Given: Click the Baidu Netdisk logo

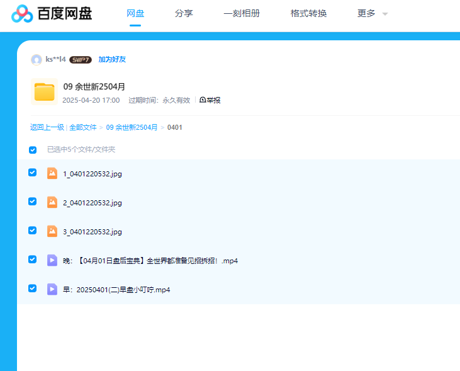Looking at the screenshot, I should pyautogui.click(x=52, y=13).
